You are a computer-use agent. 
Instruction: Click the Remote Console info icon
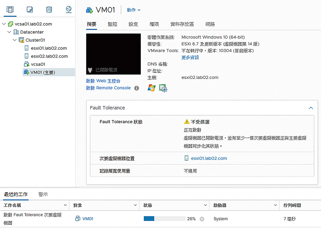[136, 88]
